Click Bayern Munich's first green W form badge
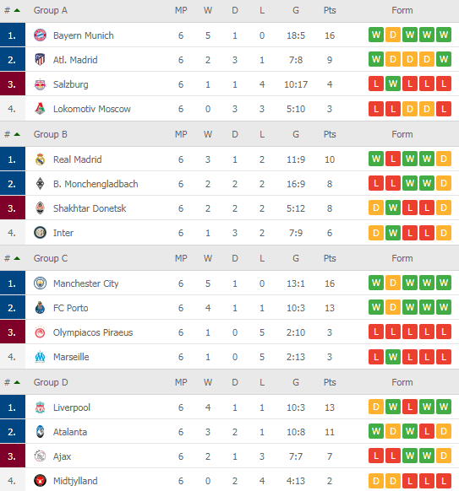The width and height of the screenshot is (459, 491). tap(376, 35)
